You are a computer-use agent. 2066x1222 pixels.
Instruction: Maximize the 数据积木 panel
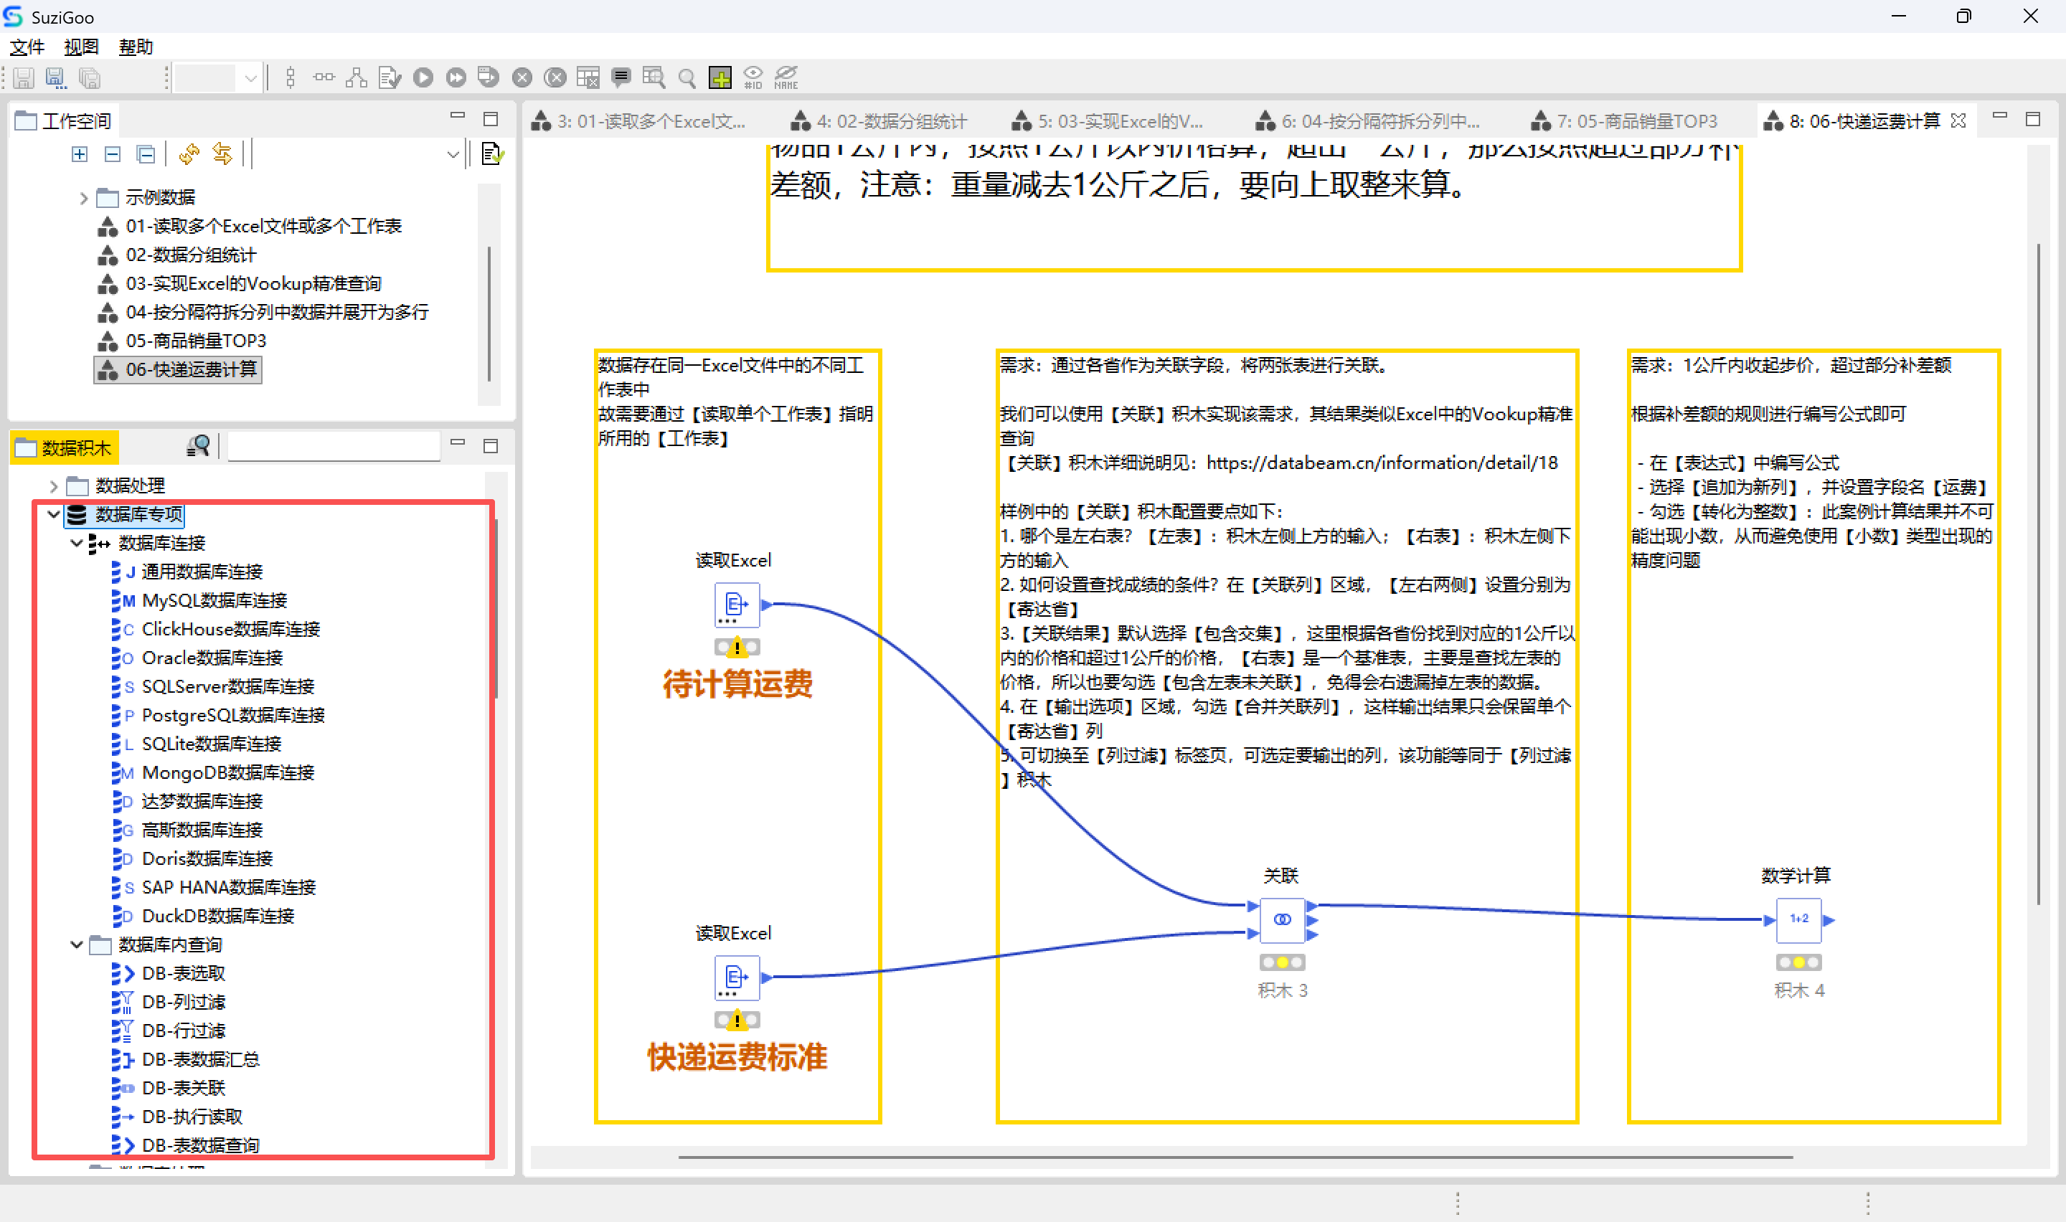(x=491, y=446)
